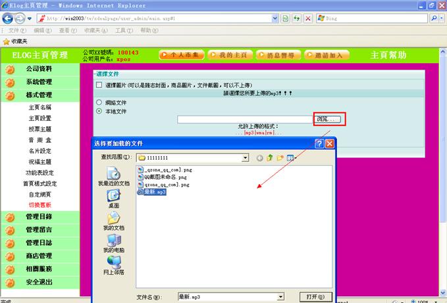Select the 網絡文件 radio button
Screen dimensions: 447x303
99,103
